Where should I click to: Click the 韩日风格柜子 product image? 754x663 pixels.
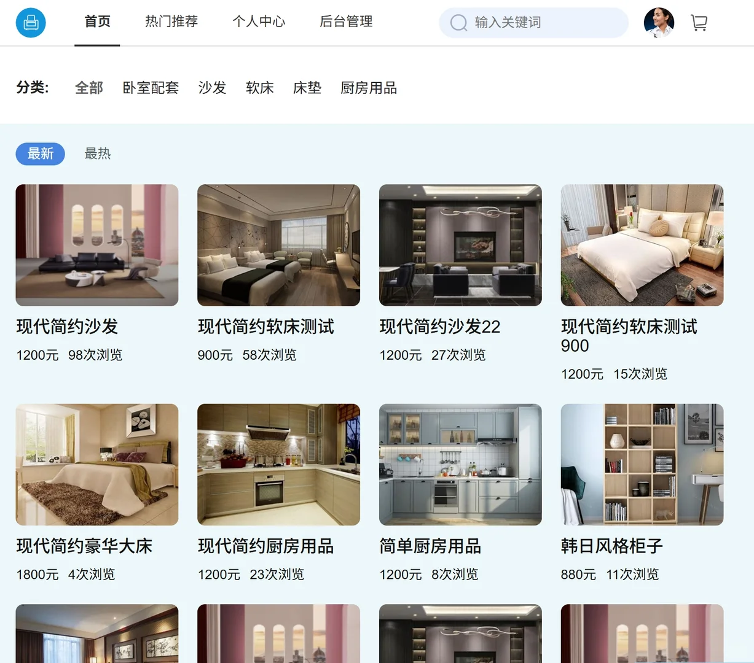point(642,464)
